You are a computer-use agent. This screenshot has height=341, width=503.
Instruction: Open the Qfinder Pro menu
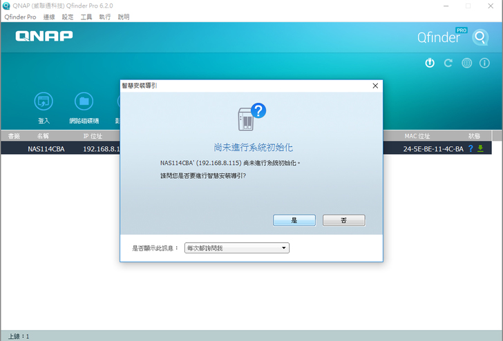[20, 17]
